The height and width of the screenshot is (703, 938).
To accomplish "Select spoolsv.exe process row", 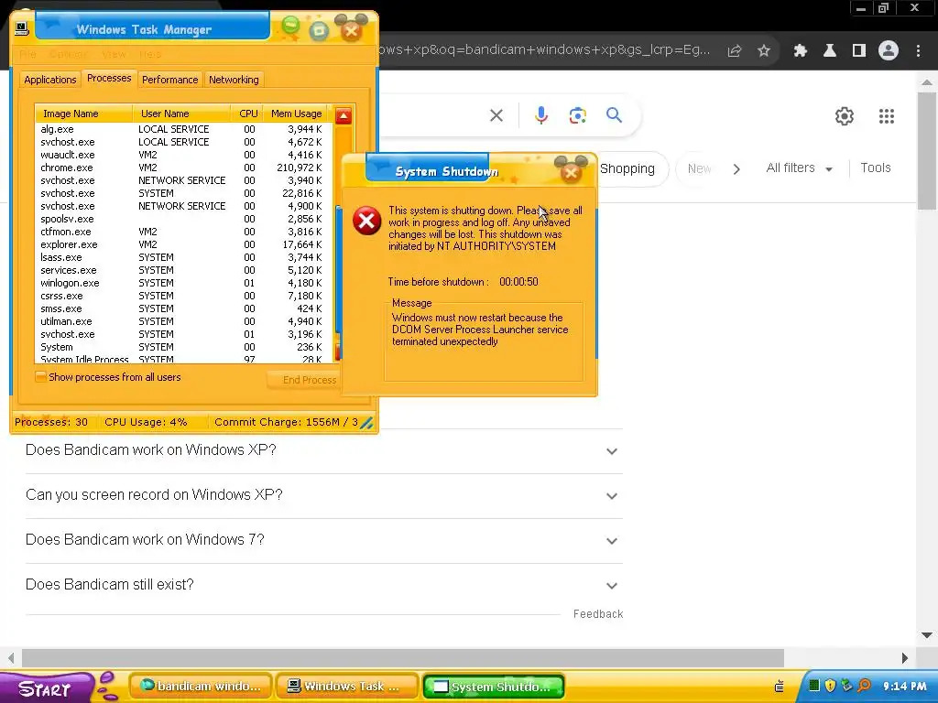I will pyautogui.click(x=181, y=219).
